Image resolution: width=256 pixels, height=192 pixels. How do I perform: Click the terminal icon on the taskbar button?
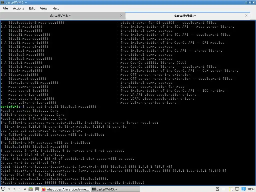click(94, 189)
